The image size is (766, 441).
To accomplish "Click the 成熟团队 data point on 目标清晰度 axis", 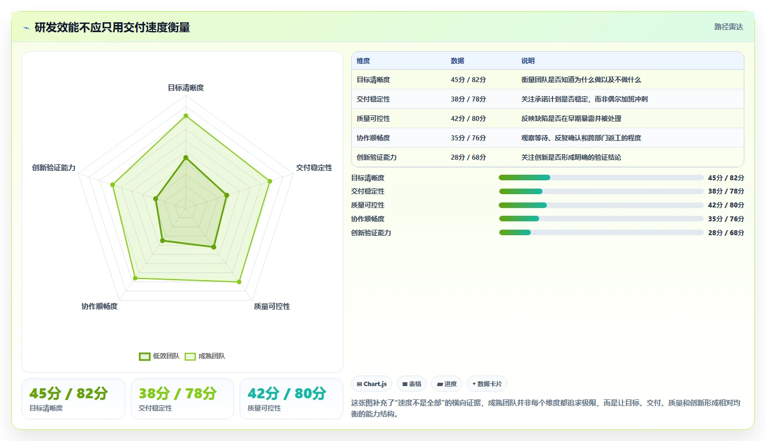I will [186, 116].
